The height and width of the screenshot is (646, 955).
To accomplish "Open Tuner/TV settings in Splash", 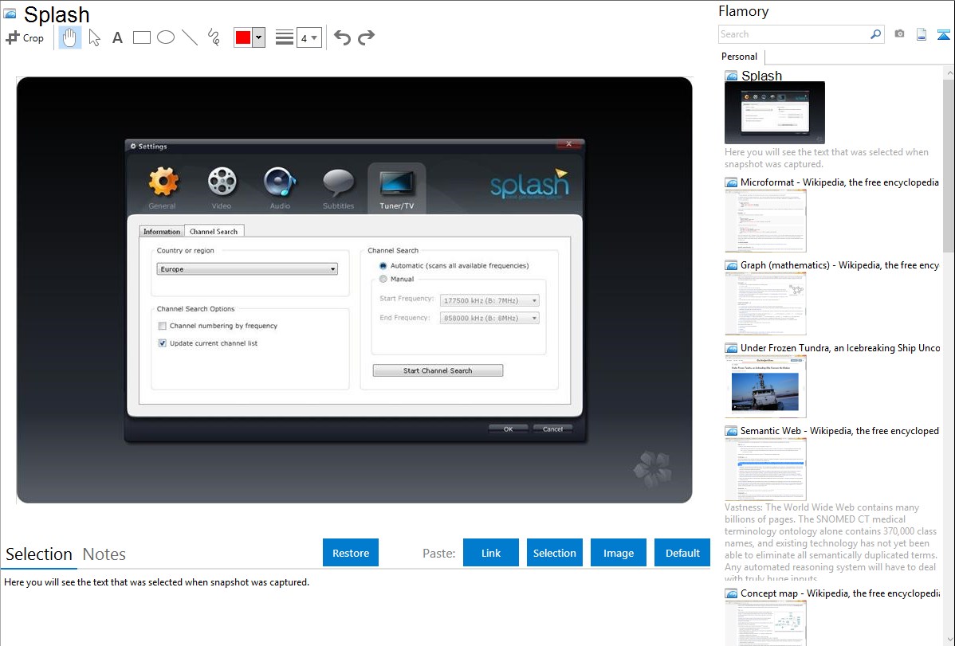I will point(396,188).
